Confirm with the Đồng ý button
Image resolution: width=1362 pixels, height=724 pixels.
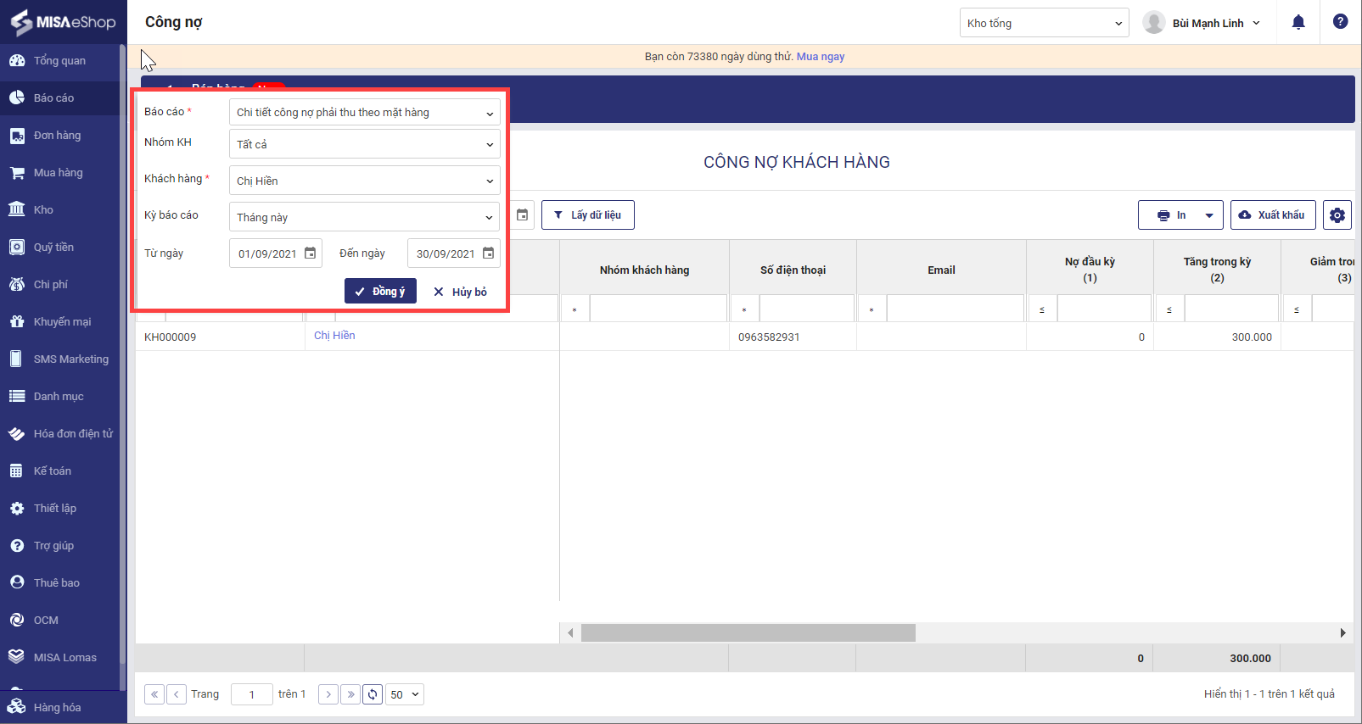pyautogui.click(x=380, y=291)
